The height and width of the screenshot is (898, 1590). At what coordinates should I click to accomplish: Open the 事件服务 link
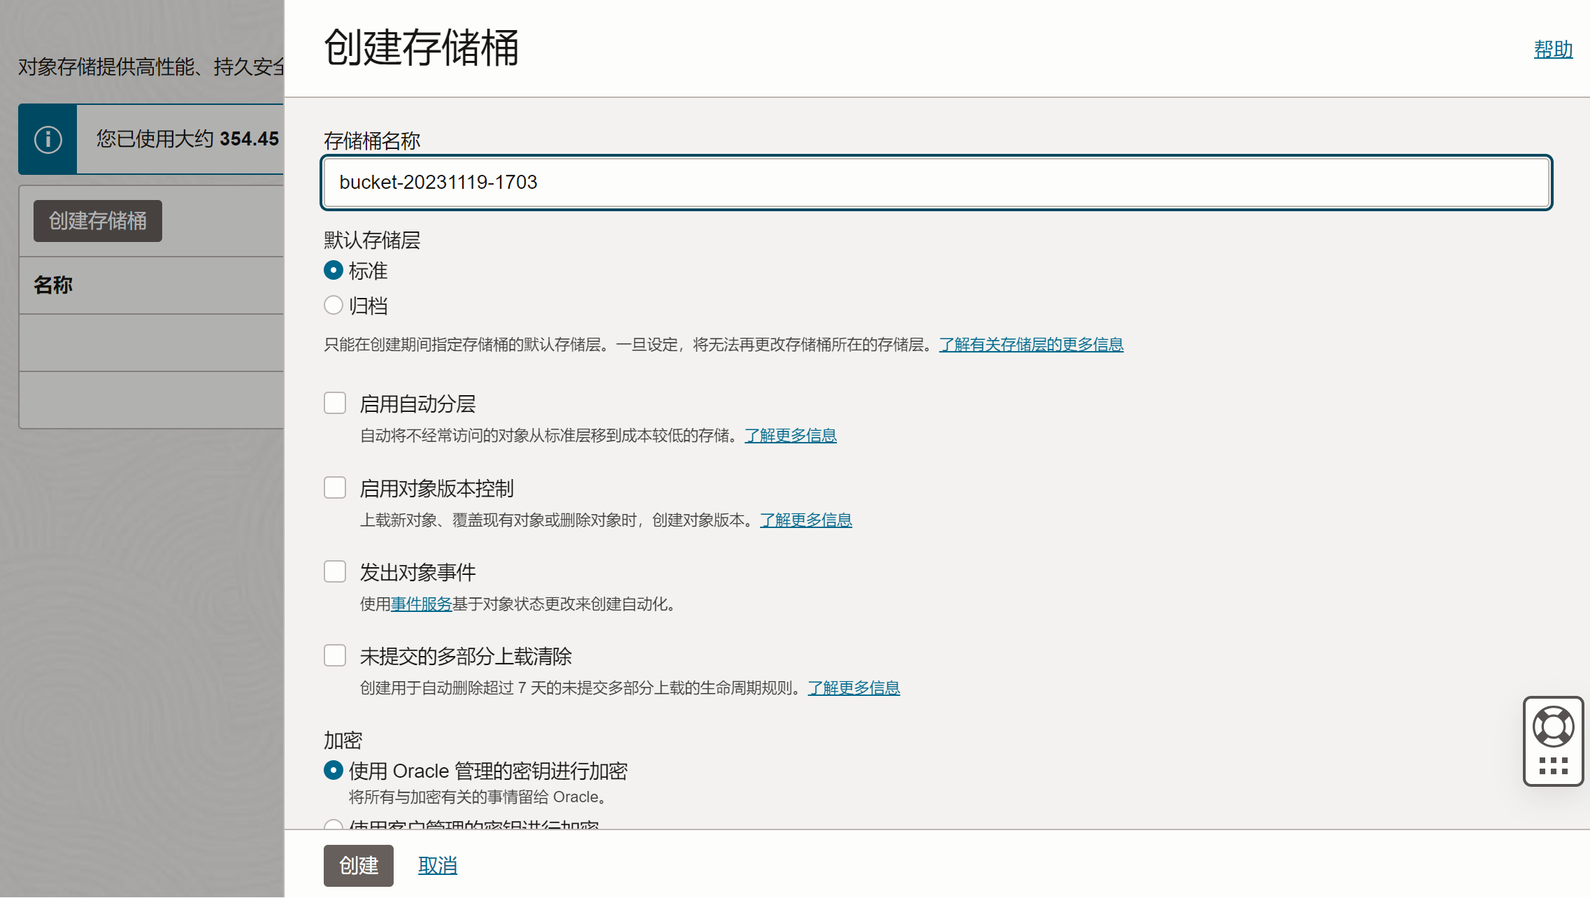[422, 604]
